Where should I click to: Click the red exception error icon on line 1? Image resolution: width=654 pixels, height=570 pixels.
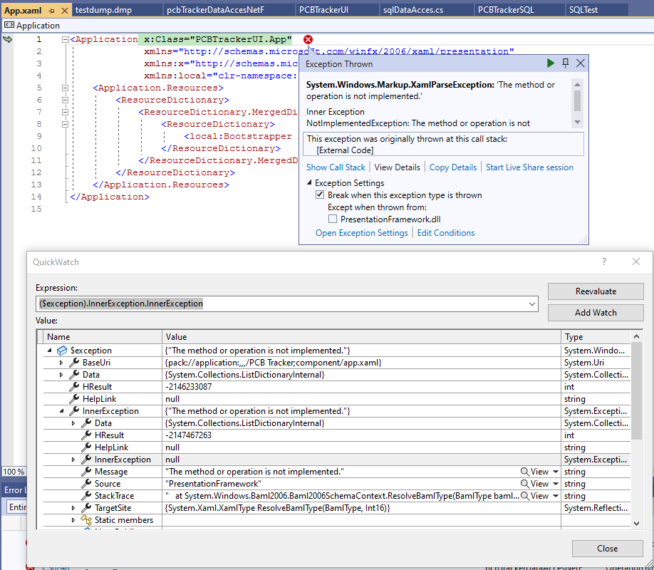[308, 39]
